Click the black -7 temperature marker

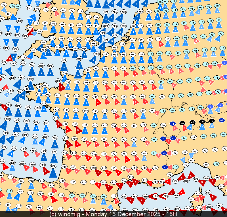tap(212, 121)
